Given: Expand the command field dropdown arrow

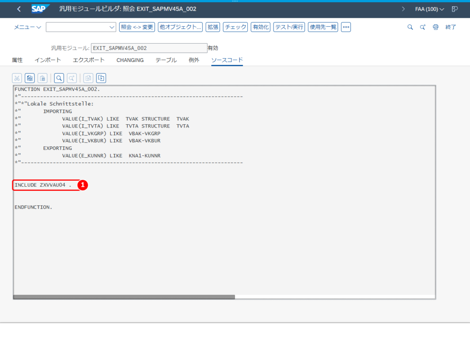Looking at the screenshot, I should pyautogui.click(x=112, y=27).
